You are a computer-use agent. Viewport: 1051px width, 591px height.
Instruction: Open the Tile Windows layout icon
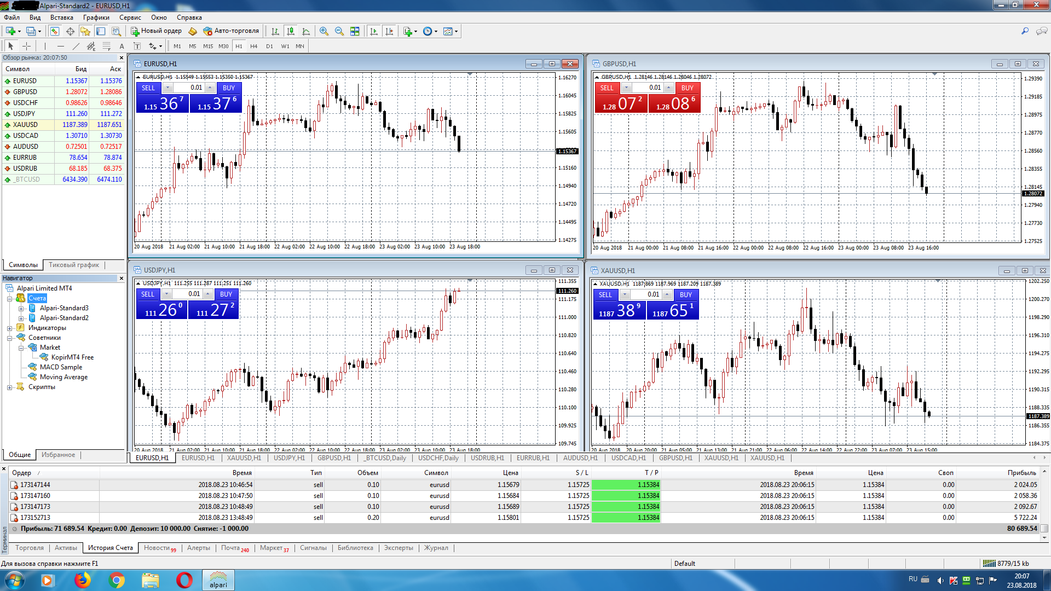click(355, 31)
